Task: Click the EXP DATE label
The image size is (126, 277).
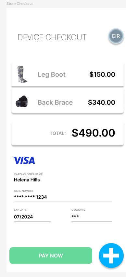Action: 20,210
